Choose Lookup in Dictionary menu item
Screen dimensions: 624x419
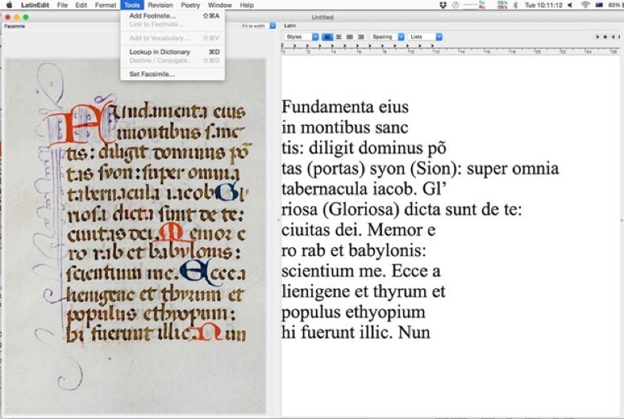point(173,52)
